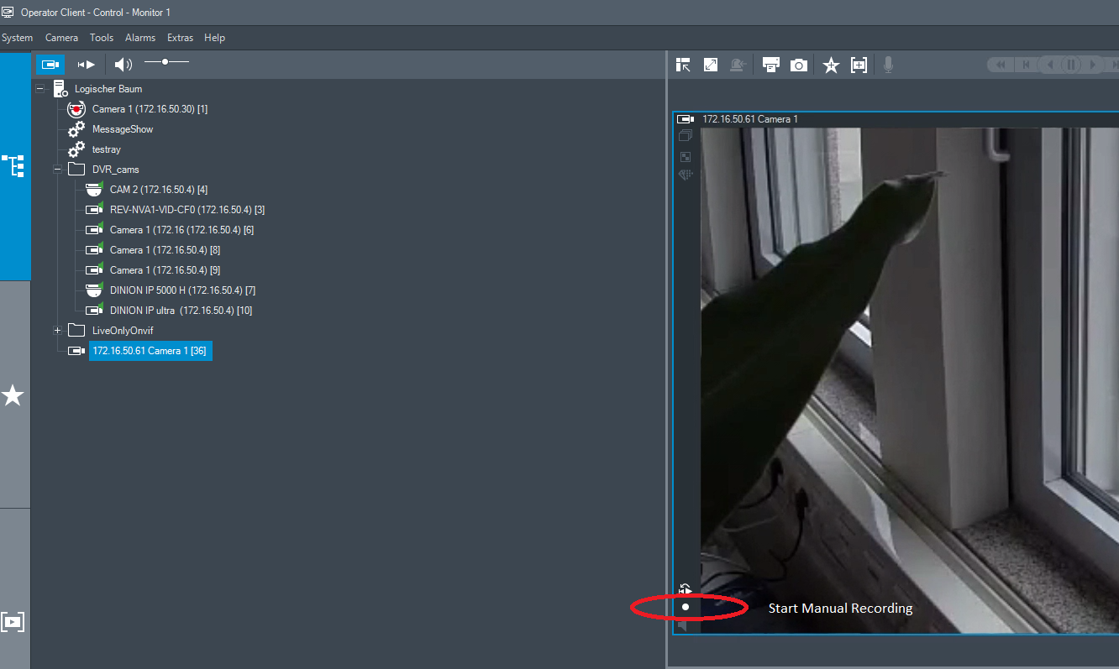Maximize the selected image pane
Screen dimensions: 1119x669
pos(711,65)
